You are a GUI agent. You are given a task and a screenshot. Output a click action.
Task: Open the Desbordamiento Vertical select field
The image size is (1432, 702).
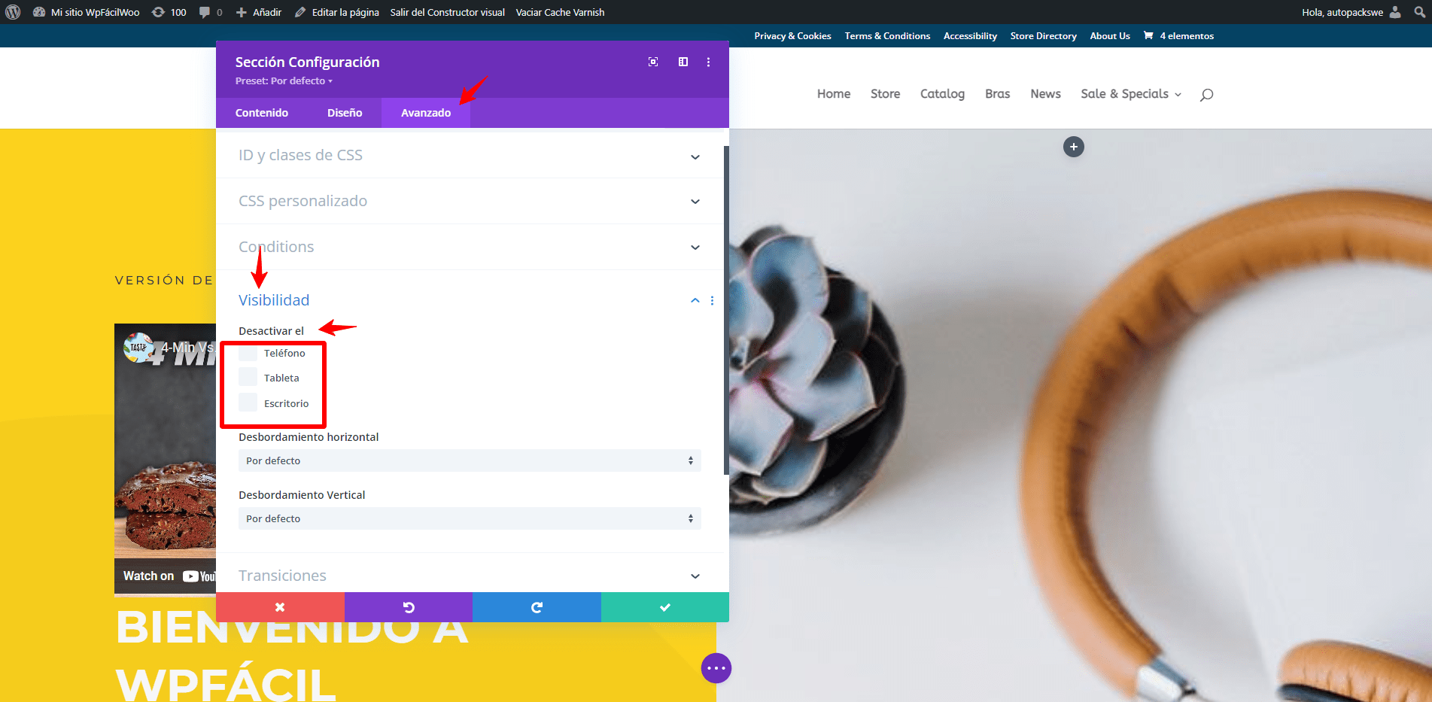[x=470, y=518]
